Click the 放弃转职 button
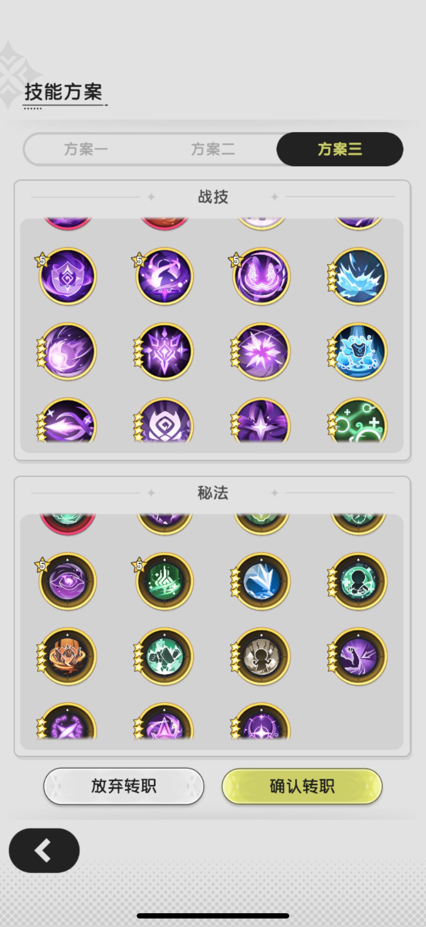This screenshot has width=426, height=927. [x=123, y=786]
